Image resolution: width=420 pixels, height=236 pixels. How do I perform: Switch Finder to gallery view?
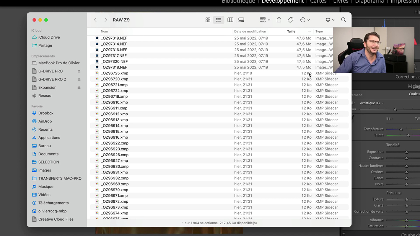241,20
